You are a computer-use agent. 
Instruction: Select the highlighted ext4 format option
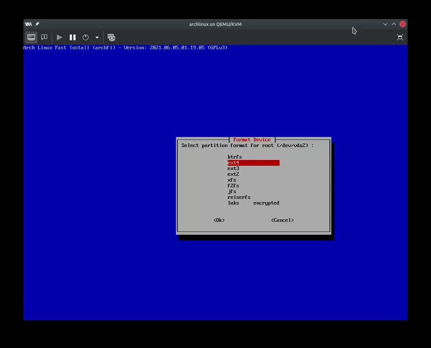pos(253,163)
